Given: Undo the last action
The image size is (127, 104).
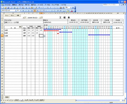Looking at the screenshot, I should pyautogui.click(x=39, y=8).
